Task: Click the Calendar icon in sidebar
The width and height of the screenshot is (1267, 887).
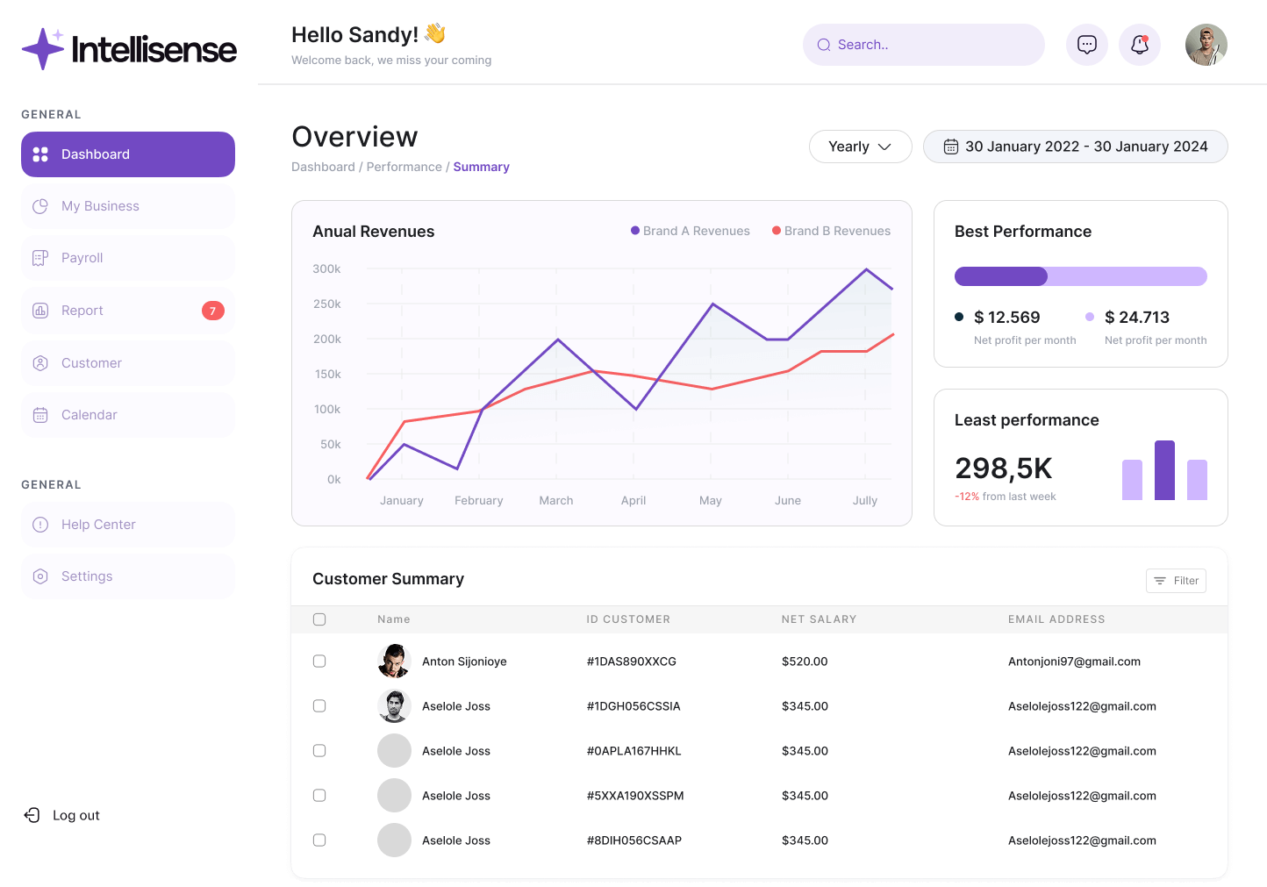Action: pos(40,415)
